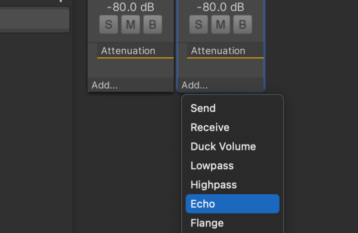Image resolution: width=358 pixels, height=233 pixels.
Task: Click the right group's -80.0 dB volume readout
Action: click(x=220, y=7)
